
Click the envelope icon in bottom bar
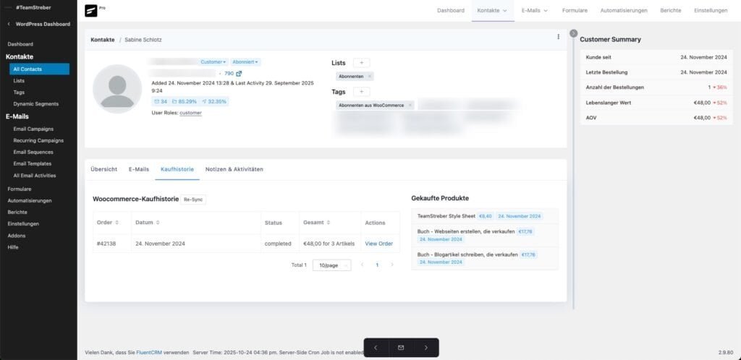point(401,348)
